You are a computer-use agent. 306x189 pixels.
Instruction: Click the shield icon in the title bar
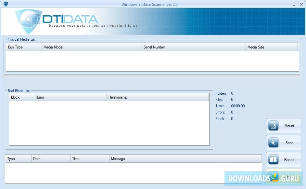click(6, 4)
